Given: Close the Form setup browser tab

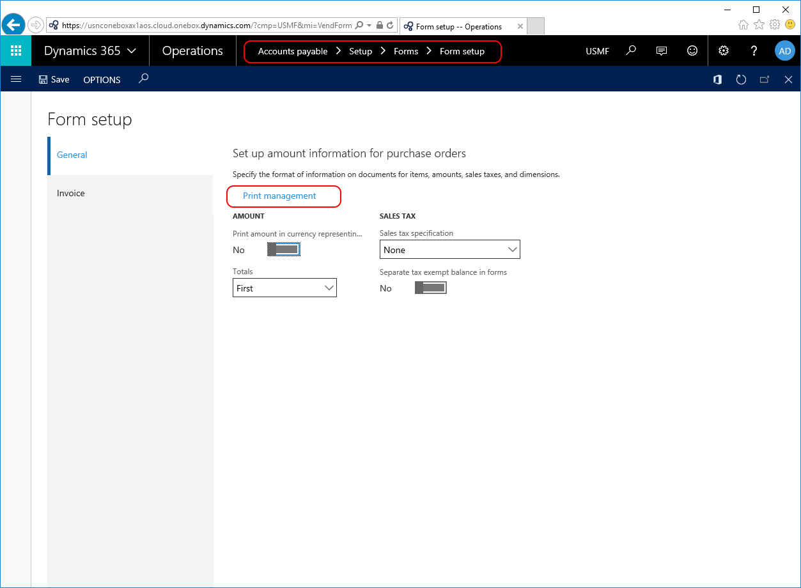Looking at the screenshot, I should tap(520, 26).
